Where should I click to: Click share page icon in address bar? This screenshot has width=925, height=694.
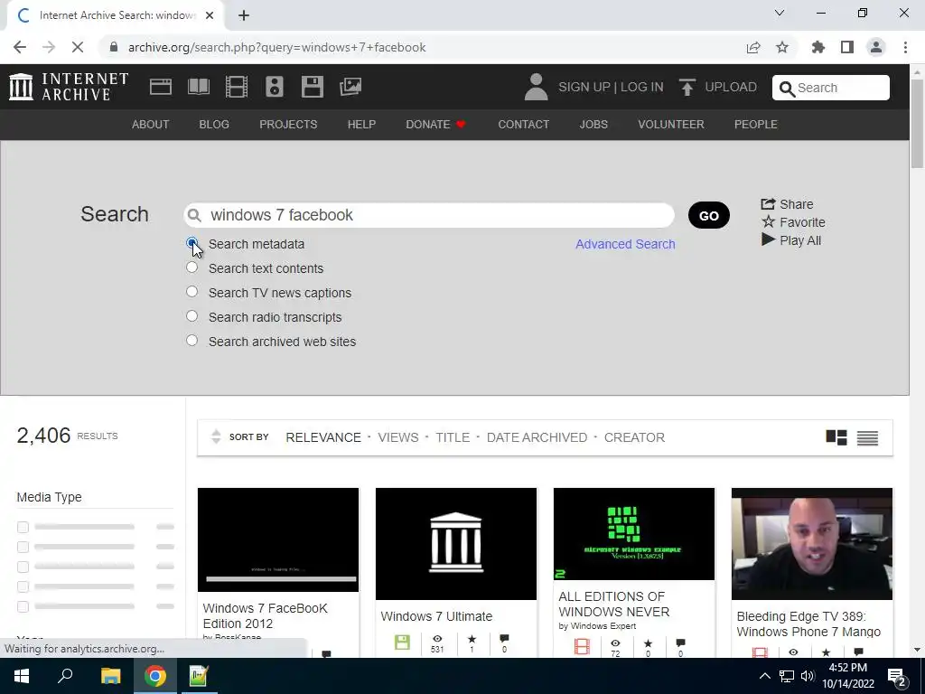753,47
